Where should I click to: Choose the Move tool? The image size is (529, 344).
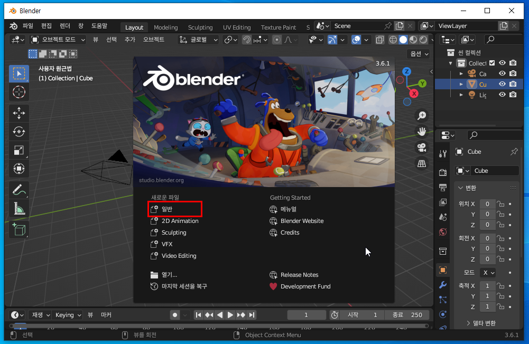pyautogui.click(x=19, y=113)
